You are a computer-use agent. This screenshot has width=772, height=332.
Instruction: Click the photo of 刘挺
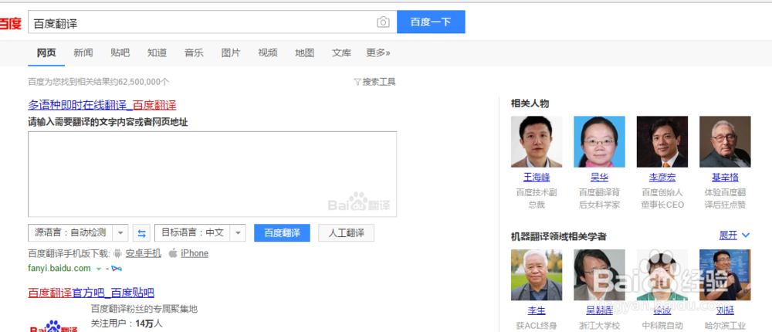pyautogui.click(x=725, y=275)
